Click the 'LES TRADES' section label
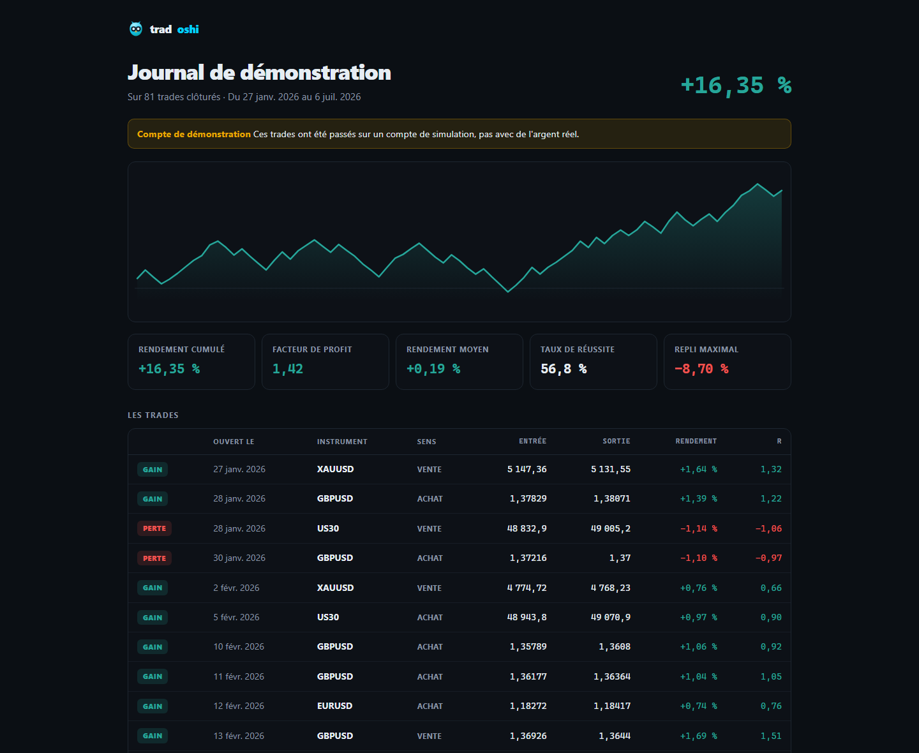 click(153, 415)
